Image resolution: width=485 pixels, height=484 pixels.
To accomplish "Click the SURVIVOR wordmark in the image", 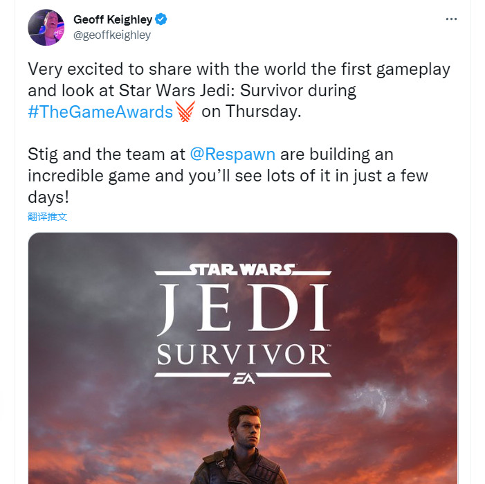I will click(242, 355).
